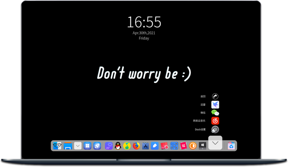Click the 16:55 clock widget

click(x=144, y=22)
